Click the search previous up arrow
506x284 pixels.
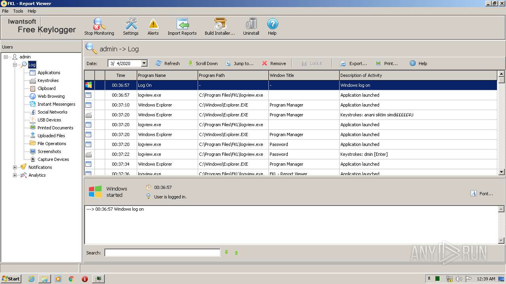(x=236, y=252)
